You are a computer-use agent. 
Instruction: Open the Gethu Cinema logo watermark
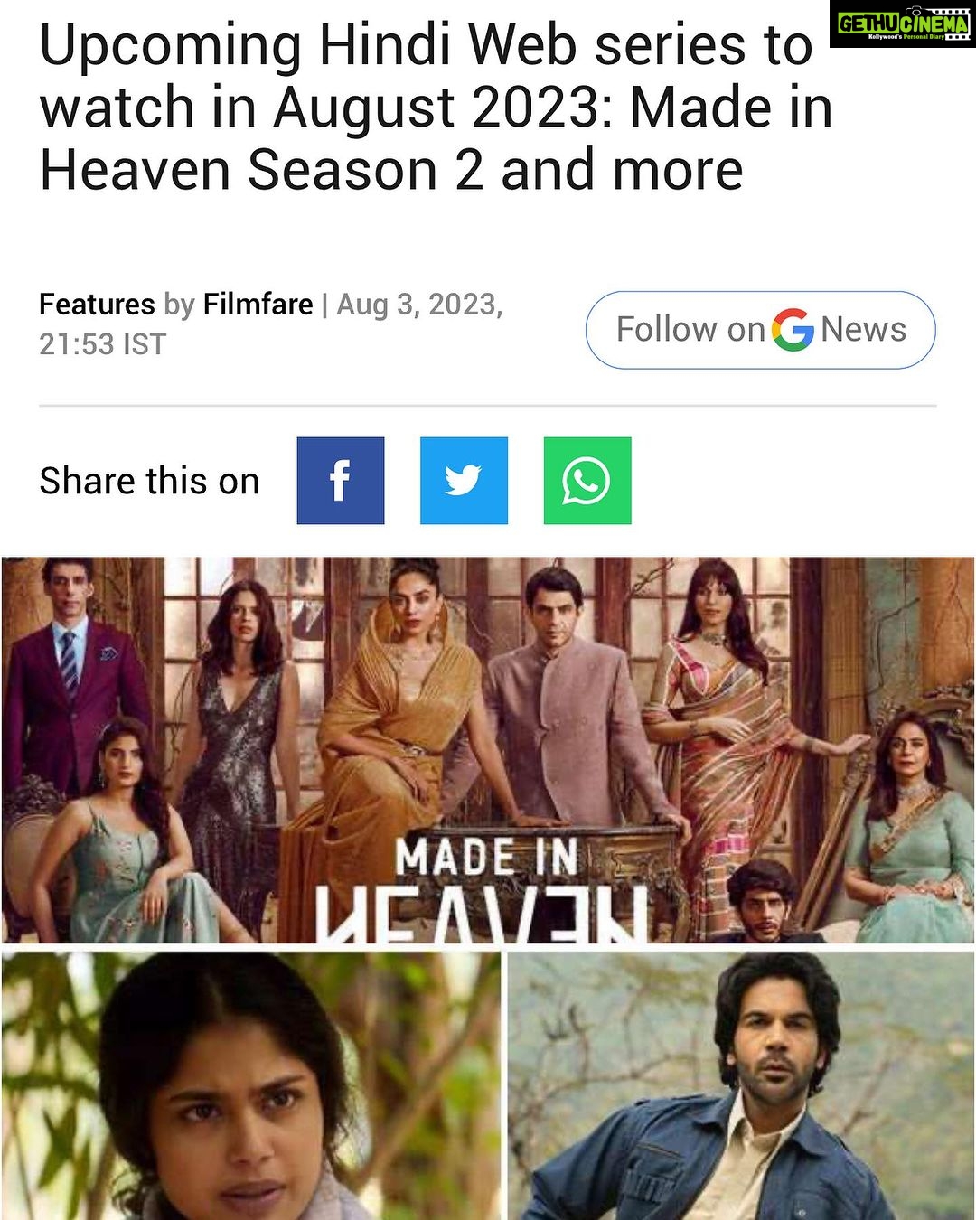(x=903, y=24)
